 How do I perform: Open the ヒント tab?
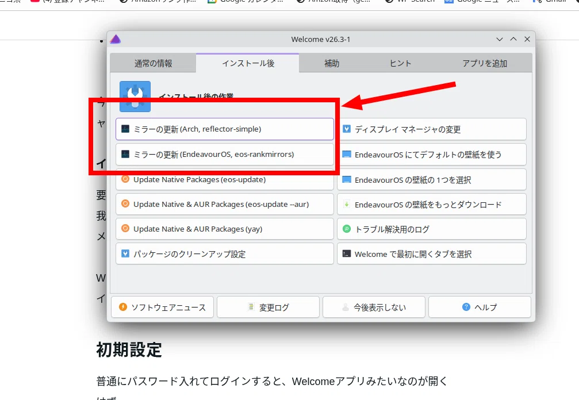[400, 63]
